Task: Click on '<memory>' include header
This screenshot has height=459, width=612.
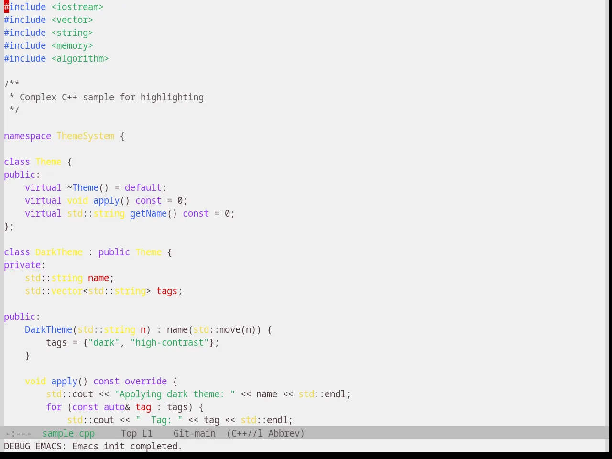Action: 72,45
